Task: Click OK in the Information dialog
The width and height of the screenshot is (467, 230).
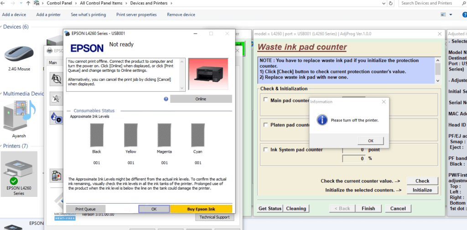Action: pyautogui.click(x=371, y=140)
